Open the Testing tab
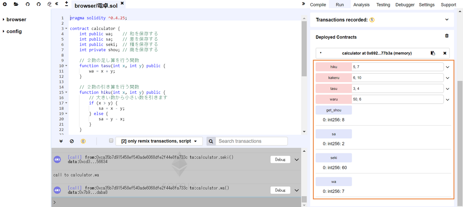 pyautogui.click(x=383, y=5)
